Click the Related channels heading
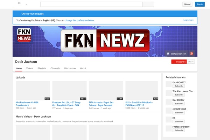The width and height of the screenshot is (210, 140). [x=176, y=77]
